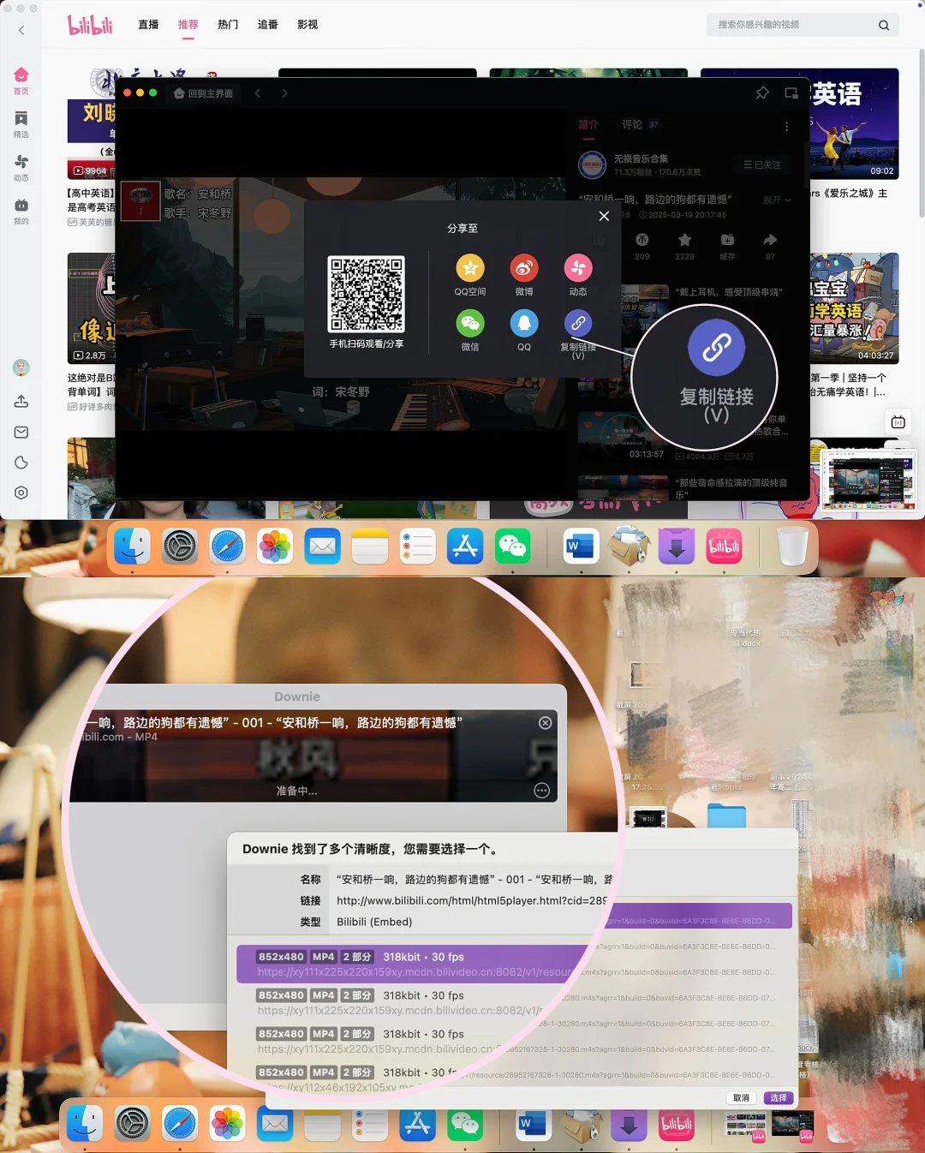Image resolution: width=925 pixels, height=1153 pixels.
Task: Switch to 推荐 tab
Action: point(188,25)
